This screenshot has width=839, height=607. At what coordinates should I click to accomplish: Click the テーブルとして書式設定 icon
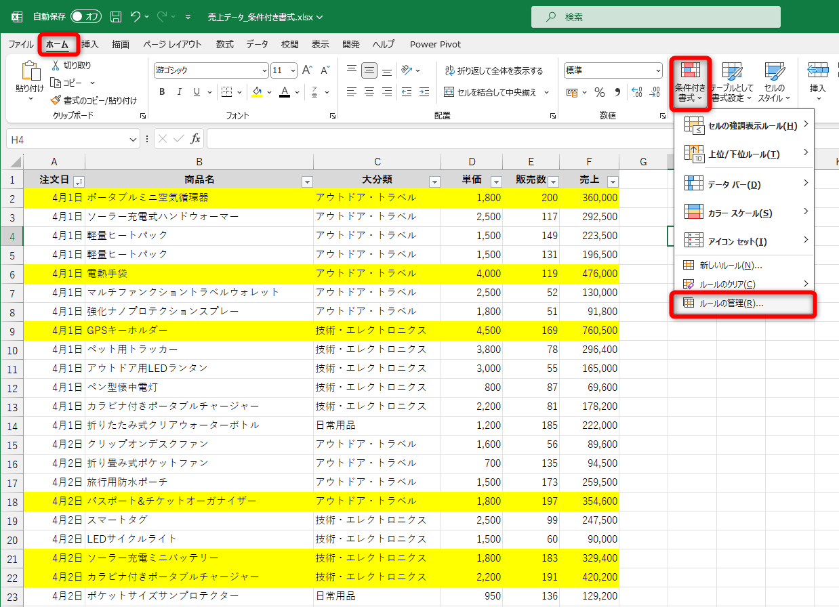pos(733,81)
